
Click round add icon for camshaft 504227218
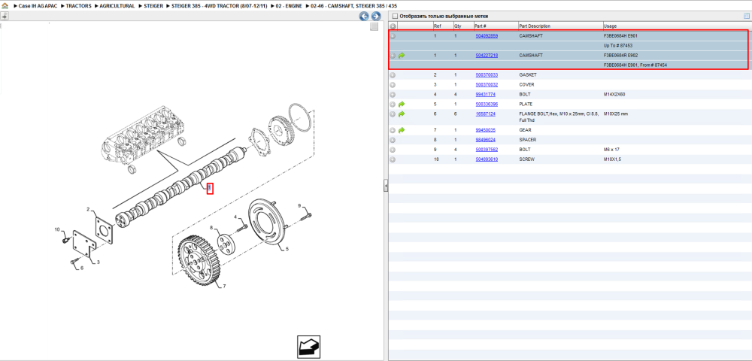point(393,56)
